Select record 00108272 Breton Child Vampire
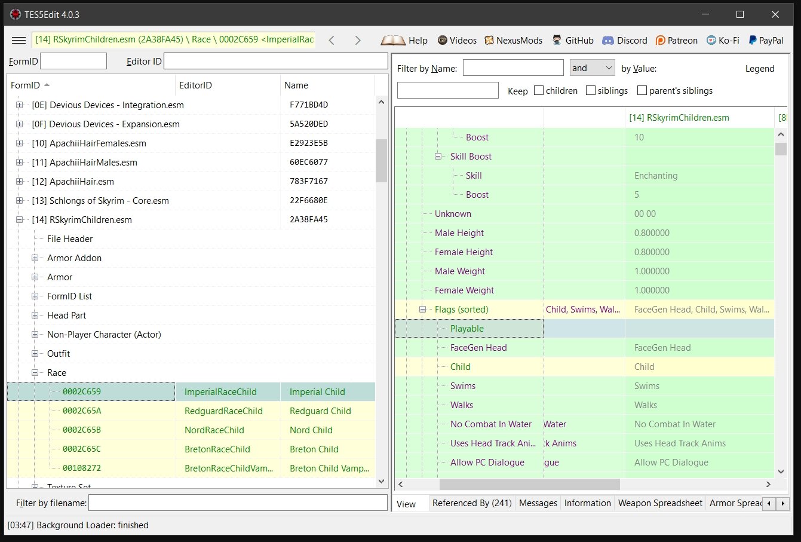This screenshot has width=801, height=542. [191, 468]
